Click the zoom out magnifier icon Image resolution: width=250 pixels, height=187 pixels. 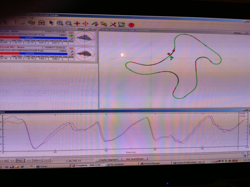coord(68,23)
